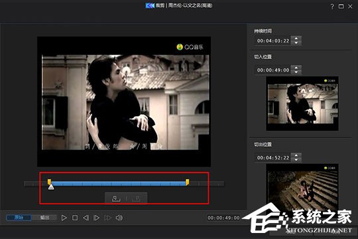
Task: Switch preview to 输出 (output) mode
Action: coord(44,218)
